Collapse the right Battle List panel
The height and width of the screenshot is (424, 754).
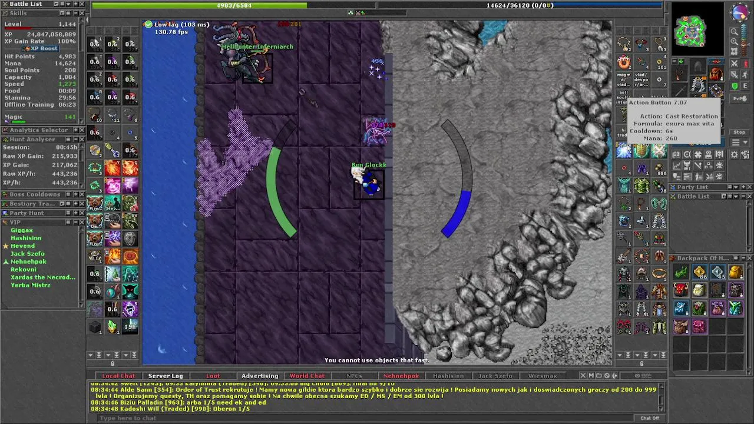tap(743, 196)
